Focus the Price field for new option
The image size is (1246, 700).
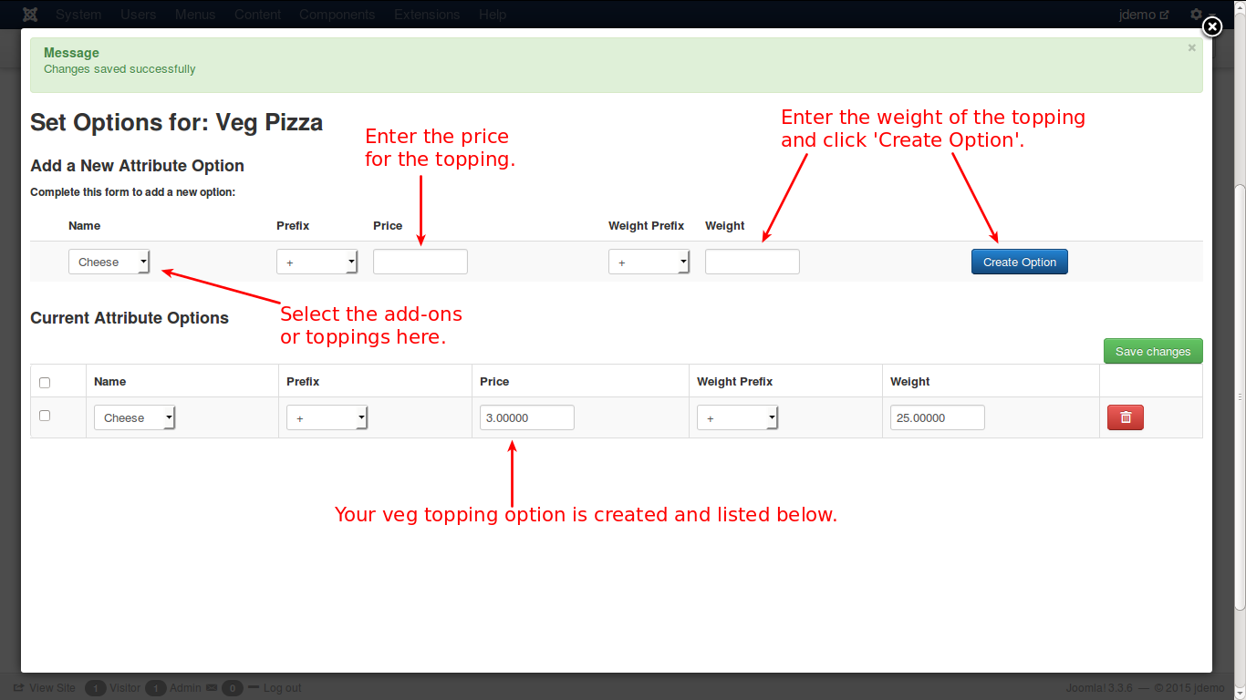(421, 262)
